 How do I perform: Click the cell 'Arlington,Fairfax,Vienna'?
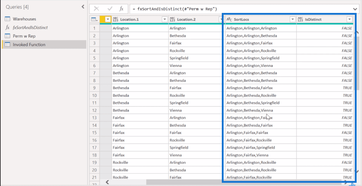[x=261, y=155]
